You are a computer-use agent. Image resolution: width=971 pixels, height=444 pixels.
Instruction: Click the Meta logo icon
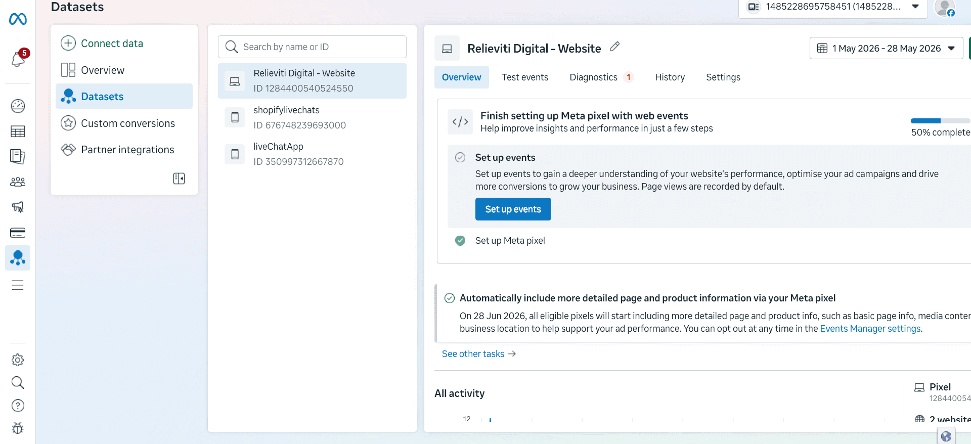pyautogui.click(x=18, y=19)
